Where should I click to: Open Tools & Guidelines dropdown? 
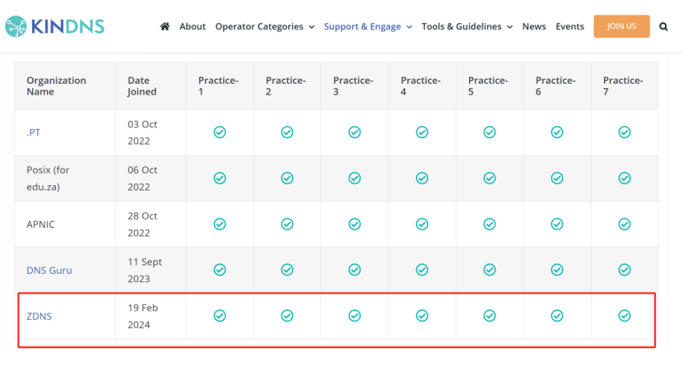(x=467, y=26)
